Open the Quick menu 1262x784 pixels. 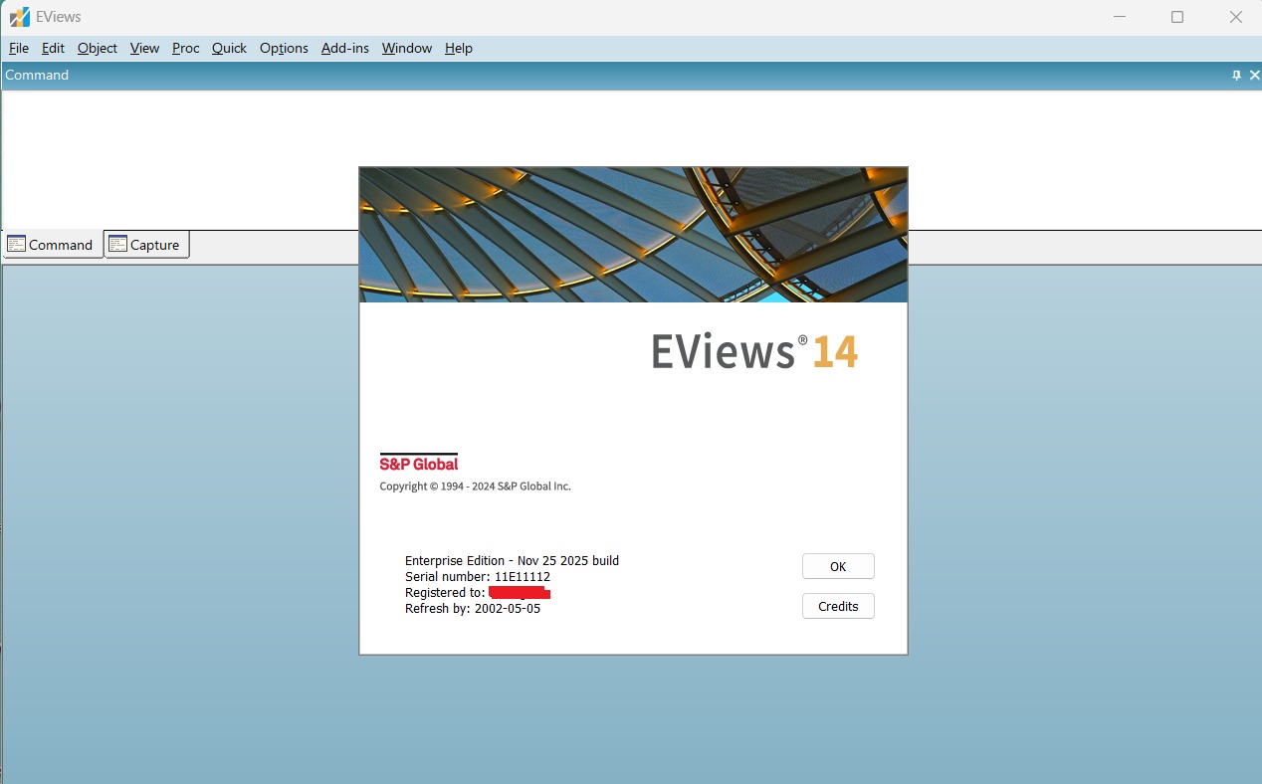(x=229, y=48)
